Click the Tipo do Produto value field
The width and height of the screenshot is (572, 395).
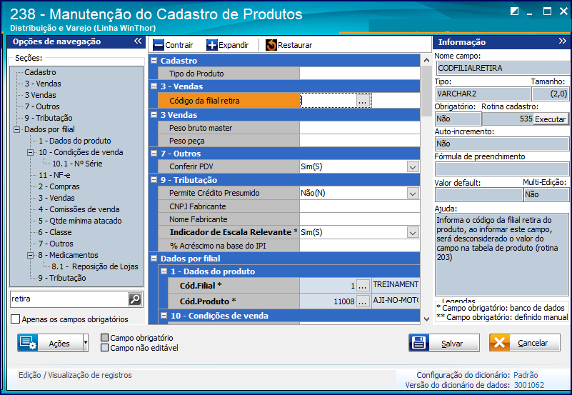tap(360, 74)
